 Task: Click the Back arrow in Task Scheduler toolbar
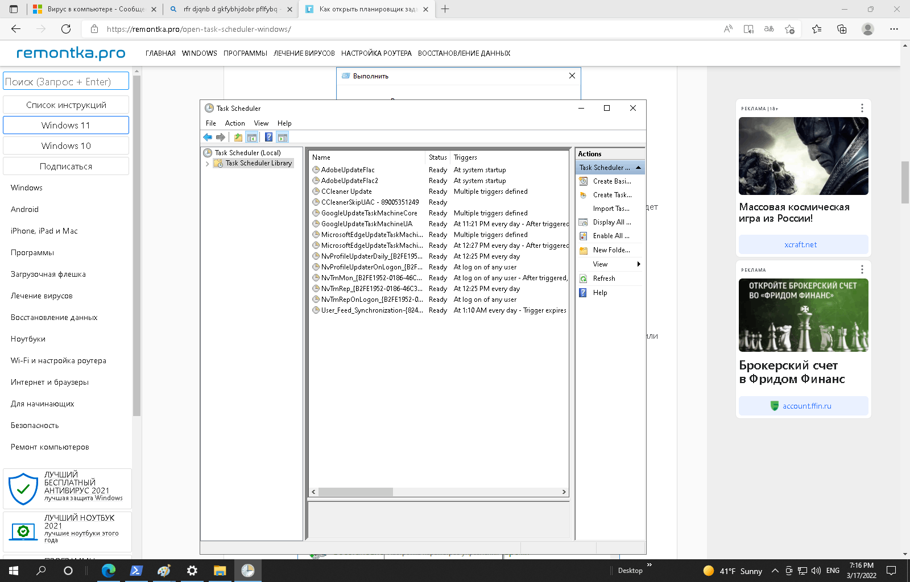point(208,137)
